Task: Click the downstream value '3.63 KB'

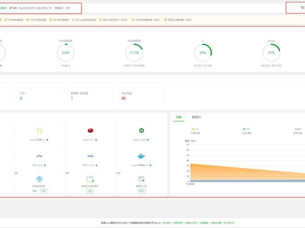Action: click(246, 133)
